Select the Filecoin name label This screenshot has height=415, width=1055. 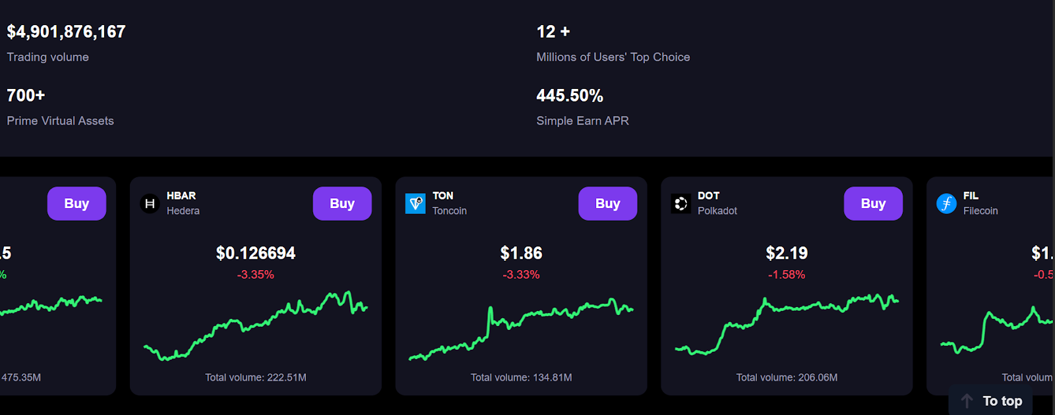(x=980, y=211)
